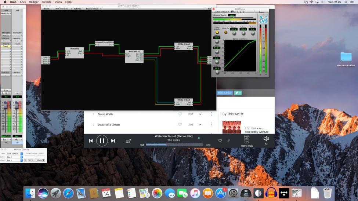The width and height of the screenshot is (358, 201).
Task: Select the David Watts track row
Action: pos(151,114)
